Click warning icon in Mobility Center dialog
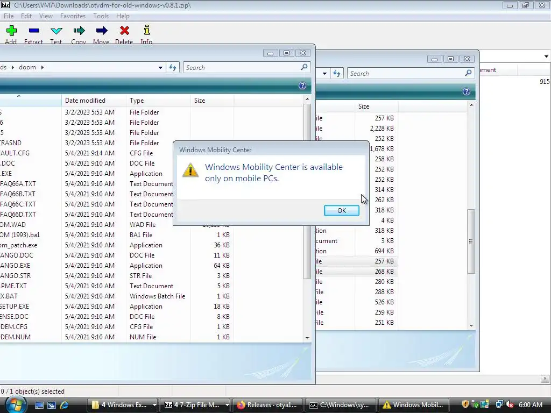 coord(190,170)
